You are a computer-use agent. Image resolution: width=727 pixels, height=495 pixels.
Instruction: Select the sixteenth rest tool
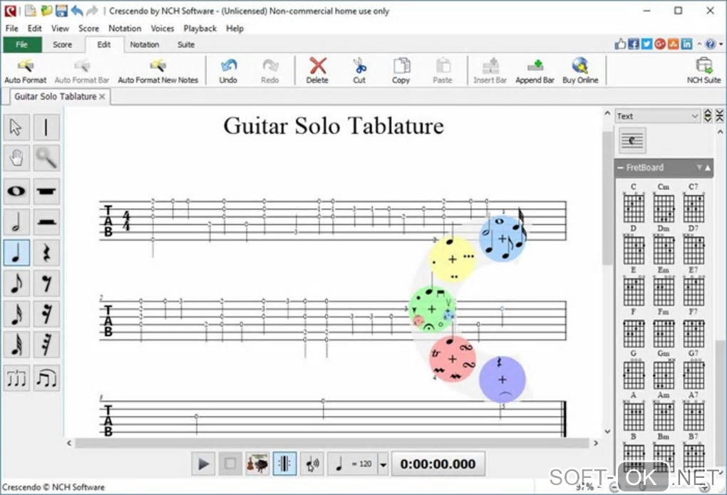tap(46, 314)
